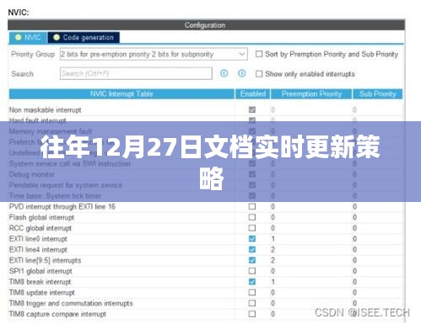The width and height of the screenshot is (421, 324).
Task: Enable TIM8 capture compare interrupt checkbox
Action: [x=252, y=314]
